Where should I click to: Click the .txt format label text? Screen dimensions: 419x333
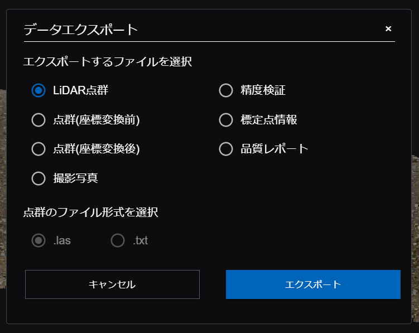coord(140,240)
